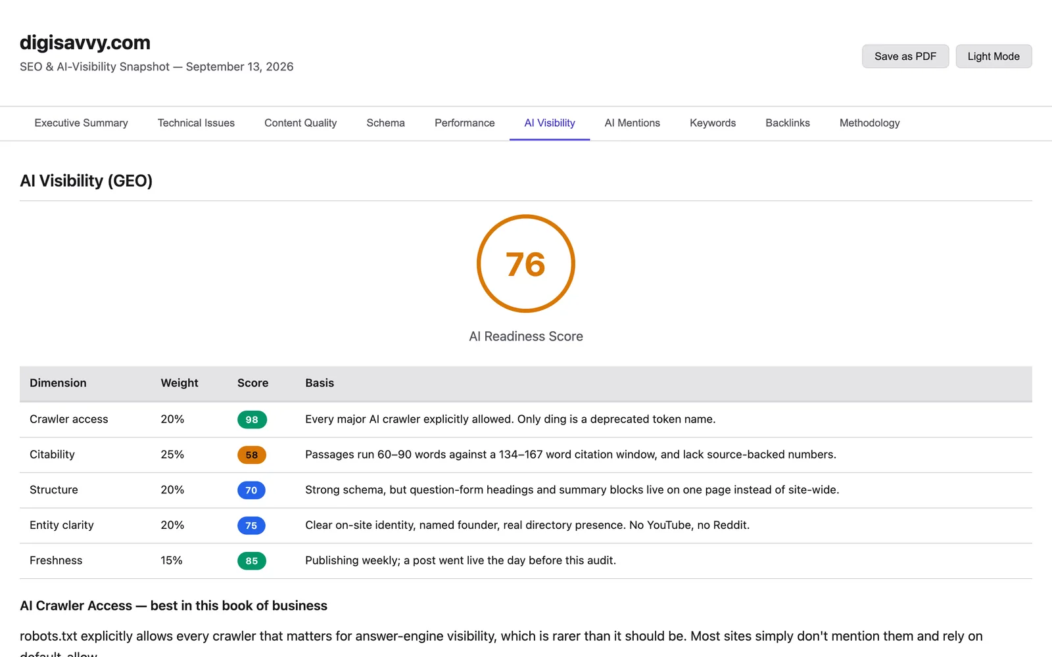Viewport: 1052px width, 657px height.
Task: Click the basis text mentioning YouTube and Reddit
Action: point(527,525)
